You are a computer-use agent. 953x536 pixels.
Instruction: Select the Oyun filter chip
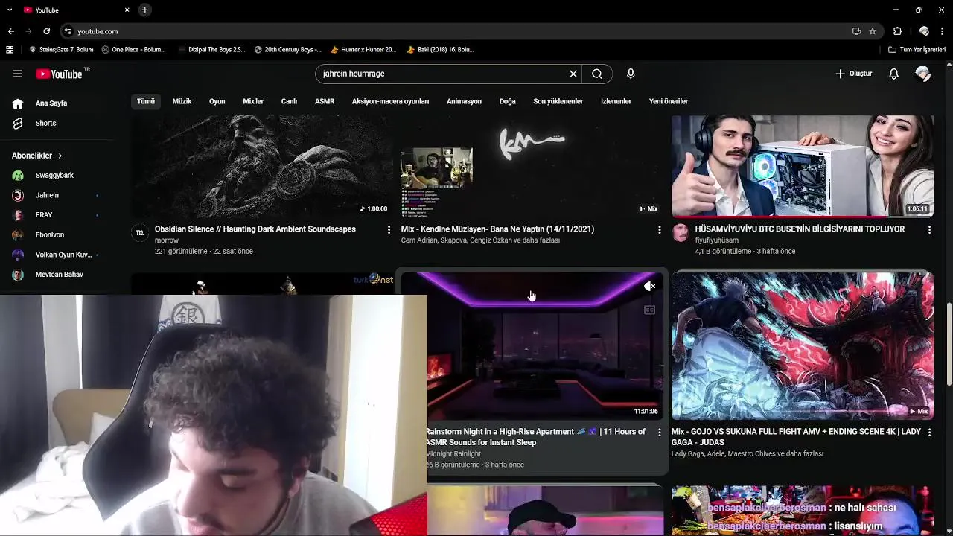(x=217, y=101)
